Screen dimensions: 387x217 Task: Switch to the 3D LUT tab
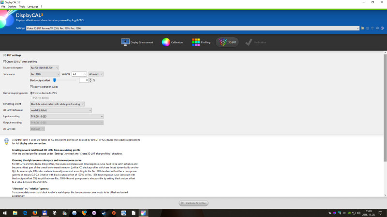[227, 42]
